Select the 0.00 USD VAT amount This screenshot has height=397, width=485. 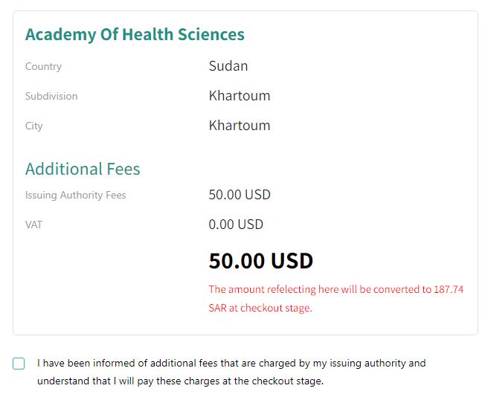click(236, 225)
